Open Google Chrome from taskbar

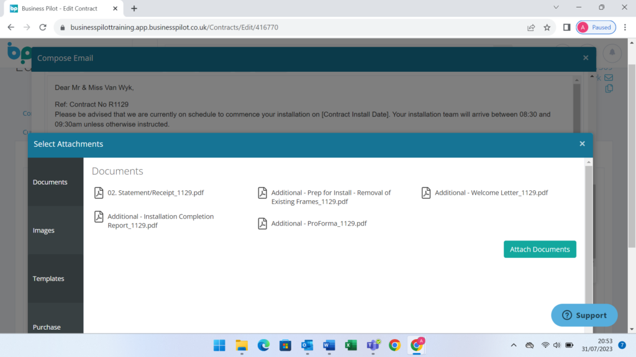tap(394, 345)
